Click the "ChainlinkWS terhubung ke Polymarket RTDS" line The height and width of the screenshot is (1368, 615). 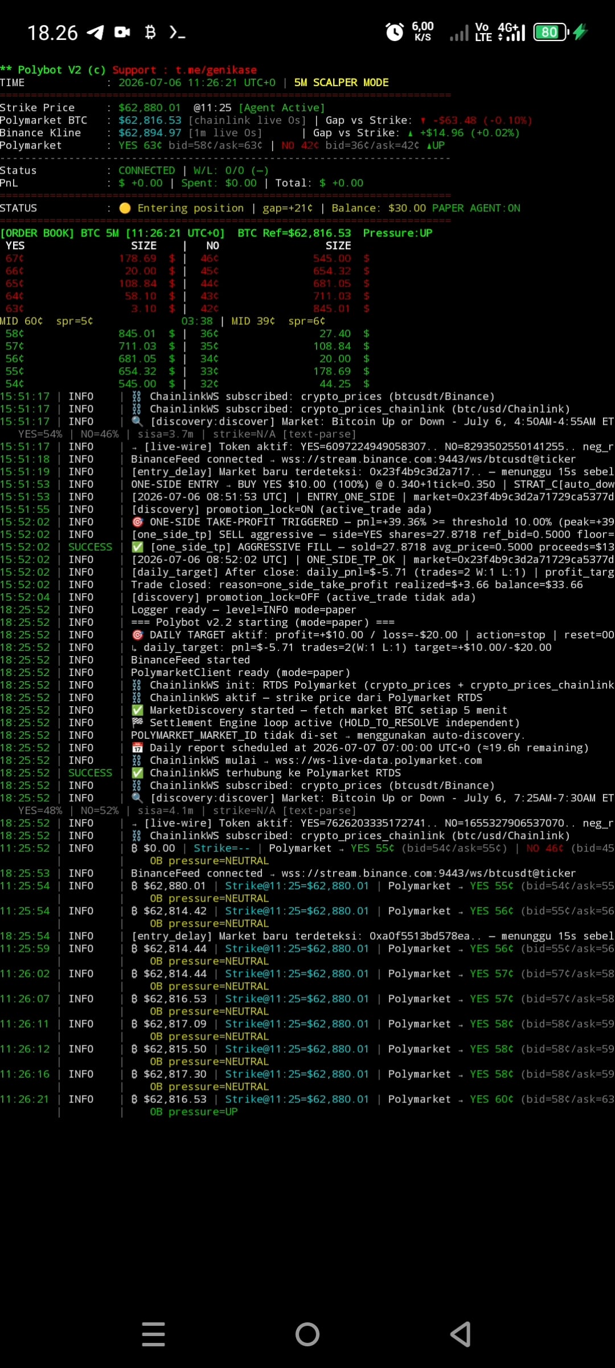pos(266,772)
